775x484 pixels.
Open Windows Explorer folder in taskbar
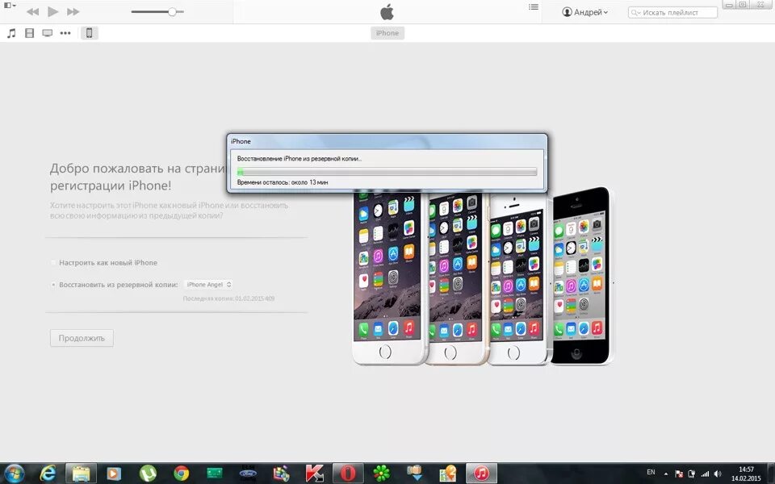81,474
